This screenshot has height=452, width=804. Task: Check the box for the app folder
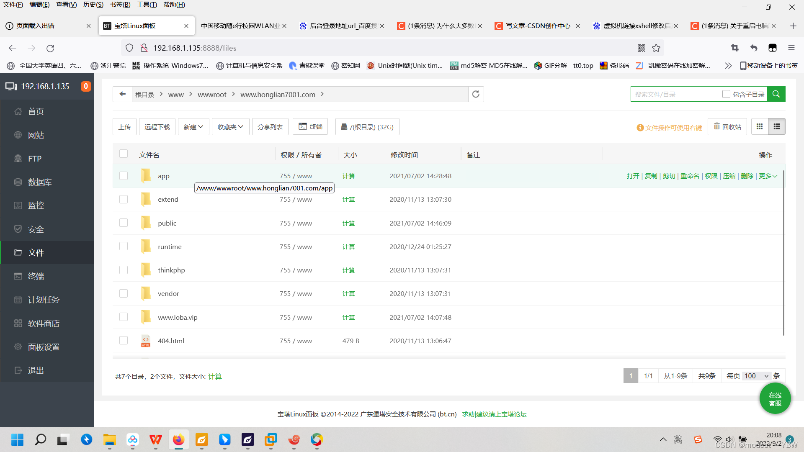[124, 176]
